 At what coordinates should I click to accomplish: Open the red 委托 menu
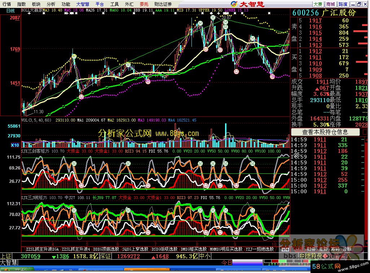pyautogui.click(x=144, y=4)
